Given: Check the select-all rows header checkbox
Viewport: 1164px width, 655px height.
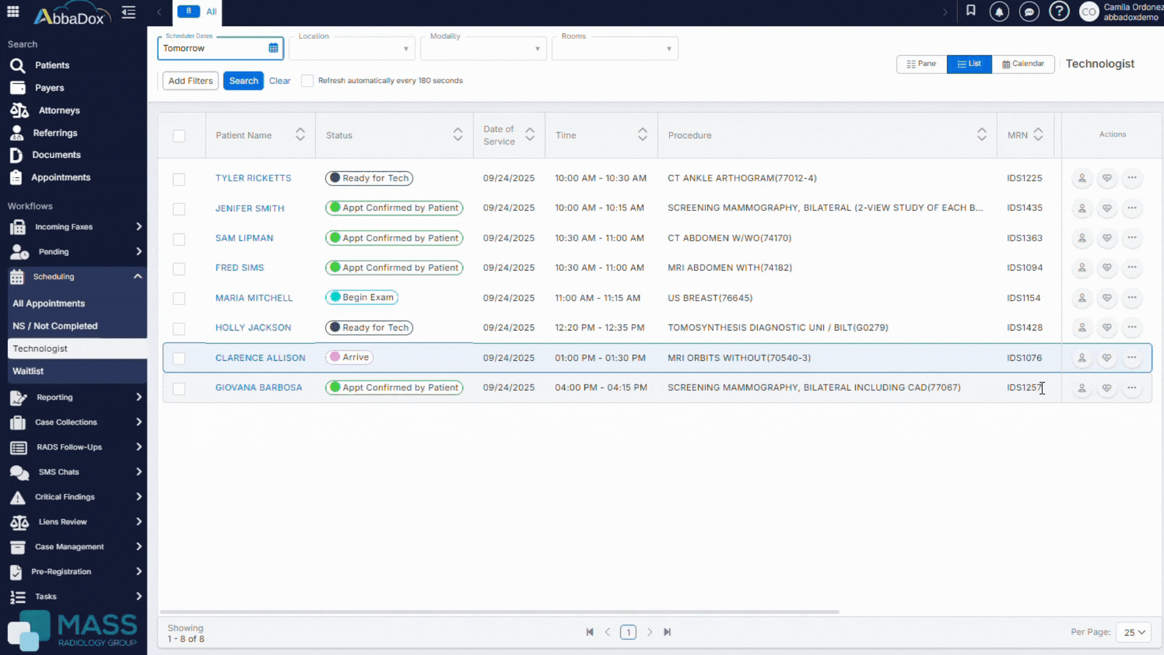Looking at the screenshot, I should (179, 136).
